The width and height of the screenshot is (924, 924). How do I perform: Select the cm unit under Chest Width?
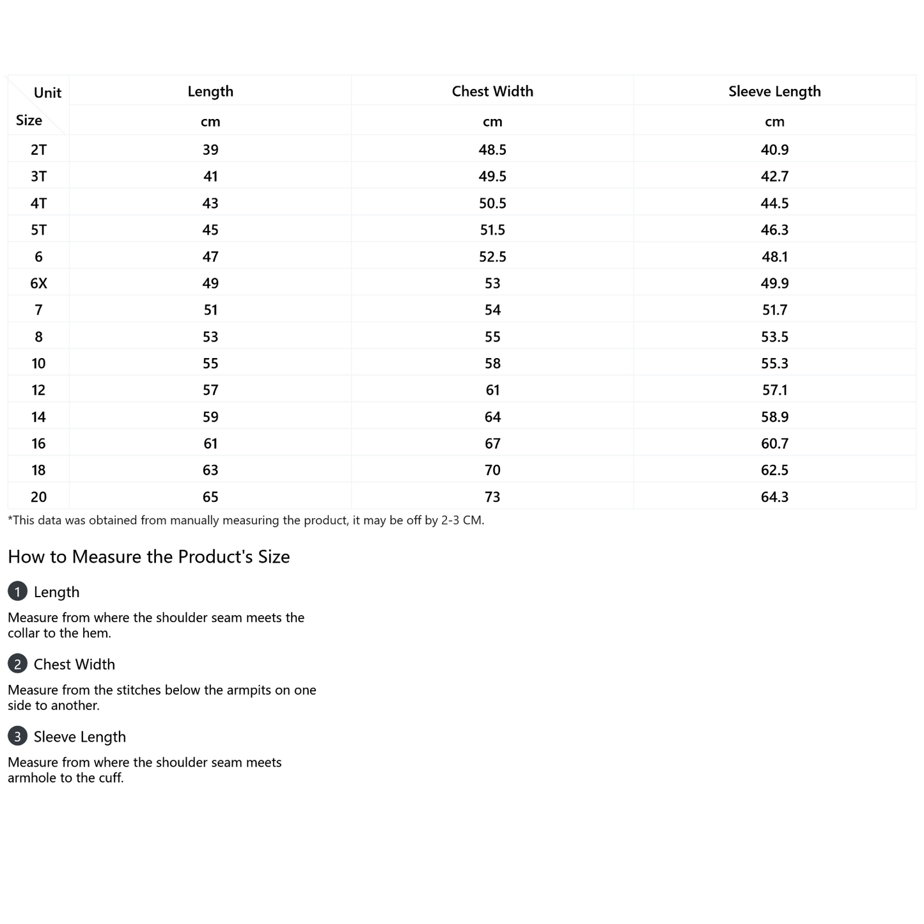click(492, 121)
